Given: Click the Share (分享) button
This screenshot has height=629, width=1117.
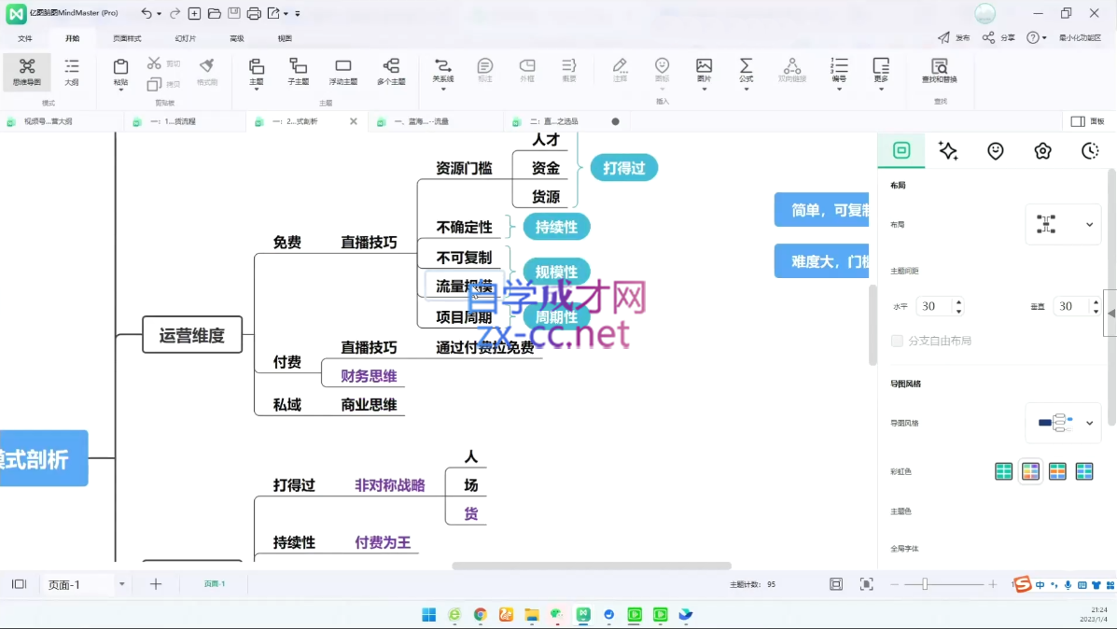Looking at the screenshot, I should [998, 37].
